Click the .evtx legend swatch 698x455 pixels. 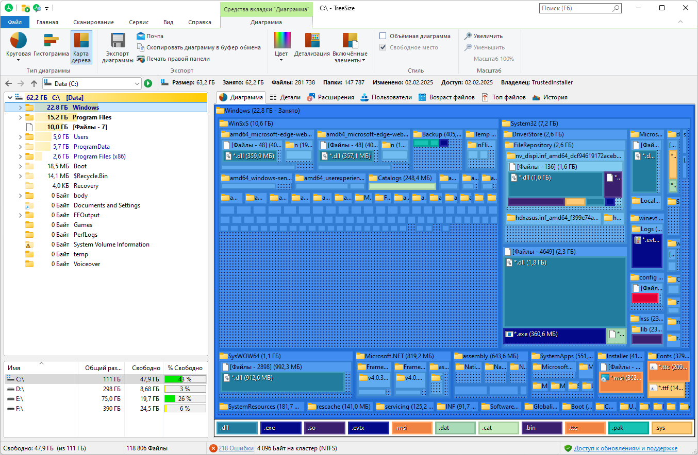368,428
